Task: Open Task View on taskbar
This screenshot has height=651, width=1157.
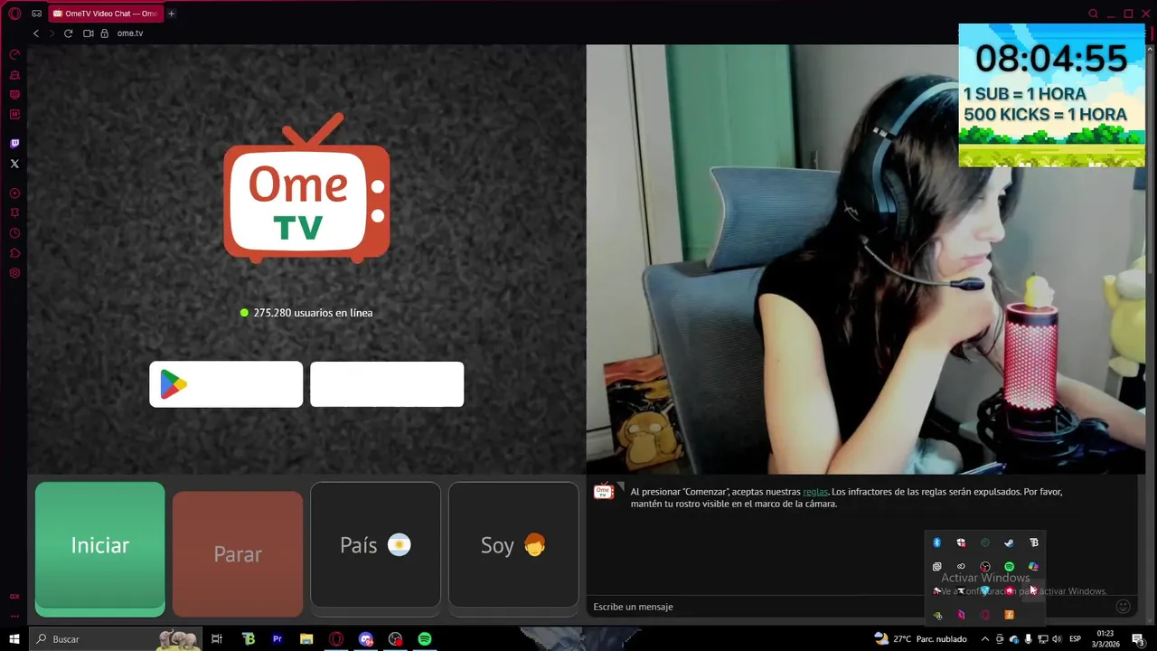Action: point(217,639)
